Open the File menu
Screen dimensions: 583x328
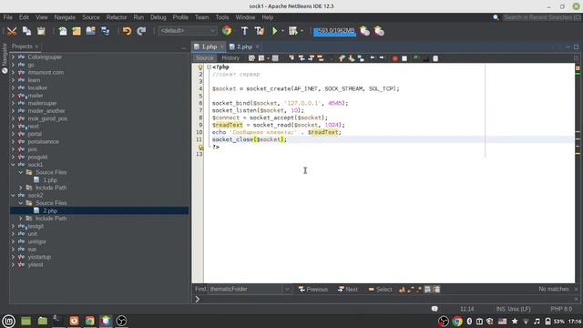click(8, 17)
